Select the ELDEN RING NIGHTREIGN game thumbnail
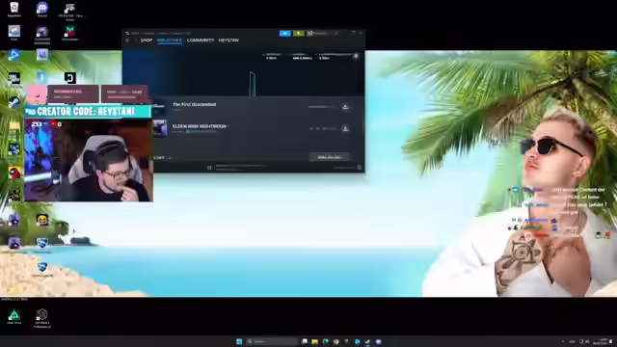Screen dimensions: 617x347 160,128
